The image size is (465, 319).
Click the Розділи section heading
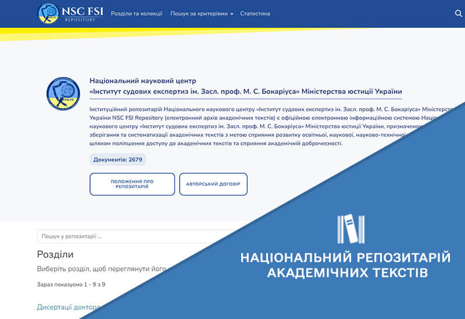(x=55, y=255)
